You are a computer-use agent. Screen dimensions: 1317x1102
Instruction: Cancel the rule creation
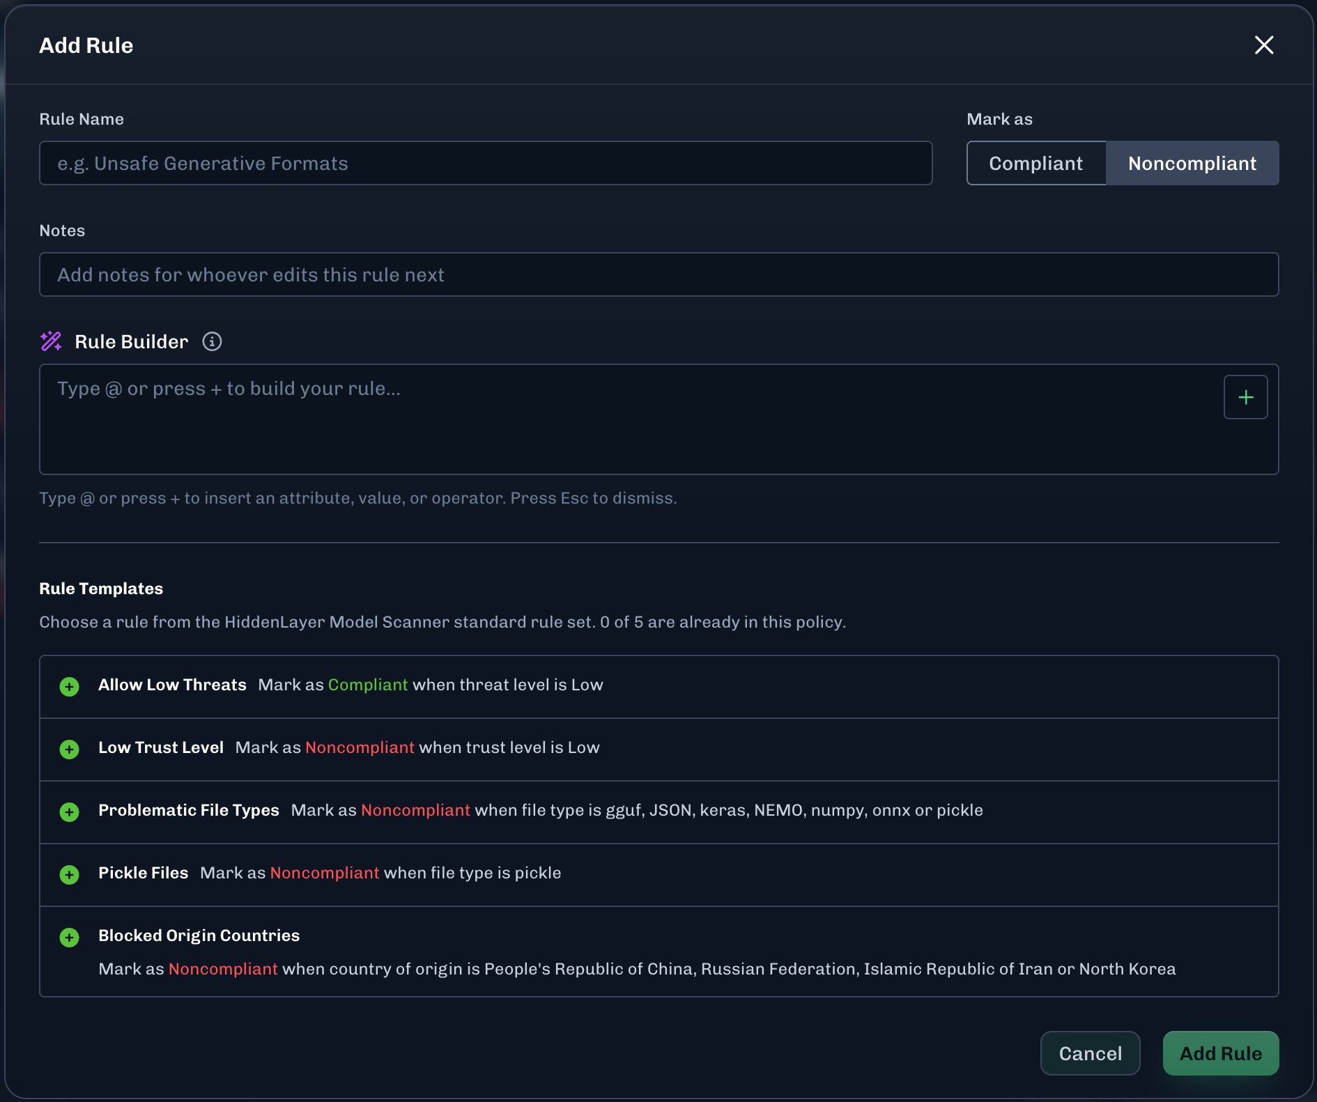point(1090,1053)
